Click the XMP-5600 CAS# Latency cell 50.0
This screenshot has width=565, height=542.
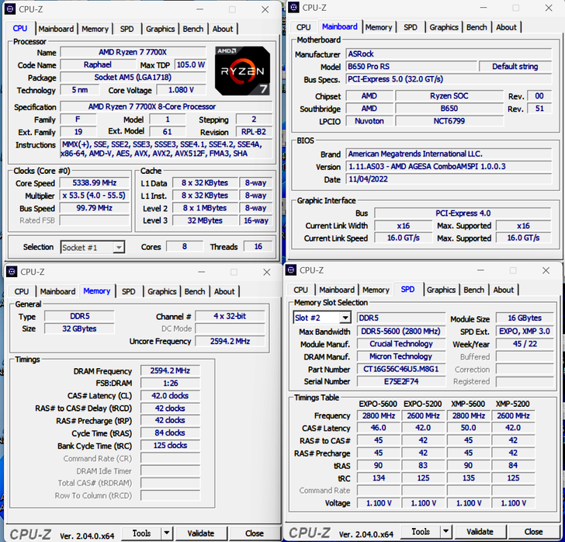(x=468, y=428)
